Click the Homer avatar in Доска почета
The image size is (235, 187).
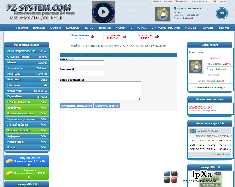tap(196, 66)
